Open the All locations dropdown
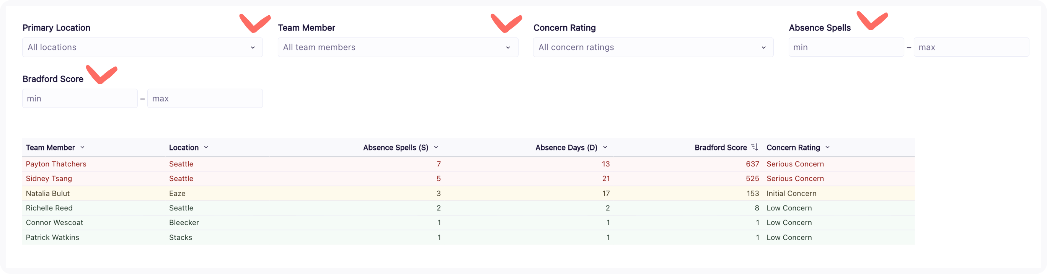 (x=142, y=47)
